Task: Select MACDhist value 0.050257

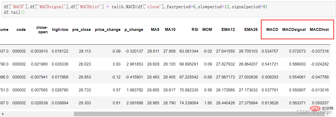Action: 321,103
